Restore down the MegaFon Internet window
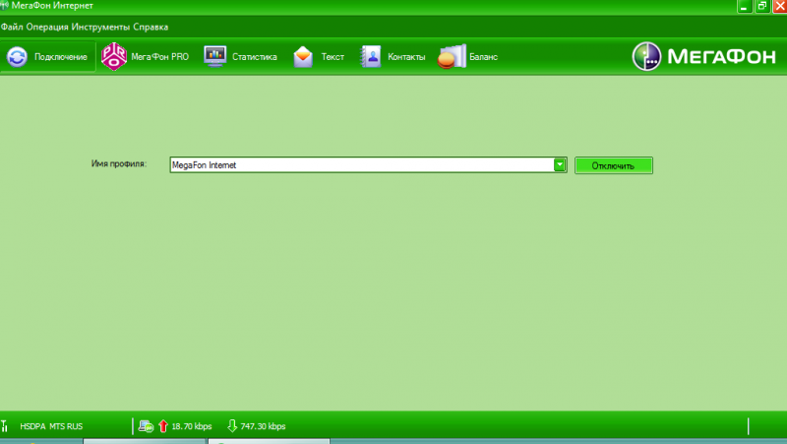 pos(762,6)
